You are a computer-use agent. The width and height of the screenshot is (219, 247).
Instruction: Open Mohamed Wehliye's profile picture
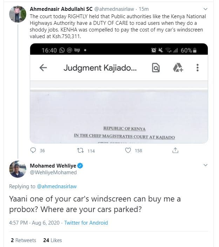click(x=18, y=169)
